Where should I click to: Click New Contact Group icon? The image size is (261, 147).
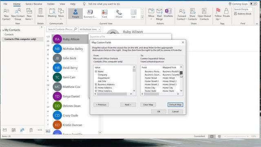point(18,14)
